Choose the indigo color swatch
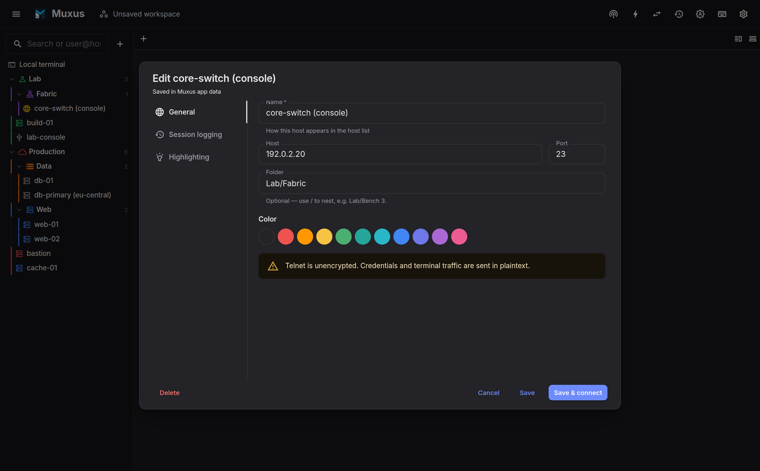This screenshot has width=760, height=471. pyautogui.click(x=421, y=237)
